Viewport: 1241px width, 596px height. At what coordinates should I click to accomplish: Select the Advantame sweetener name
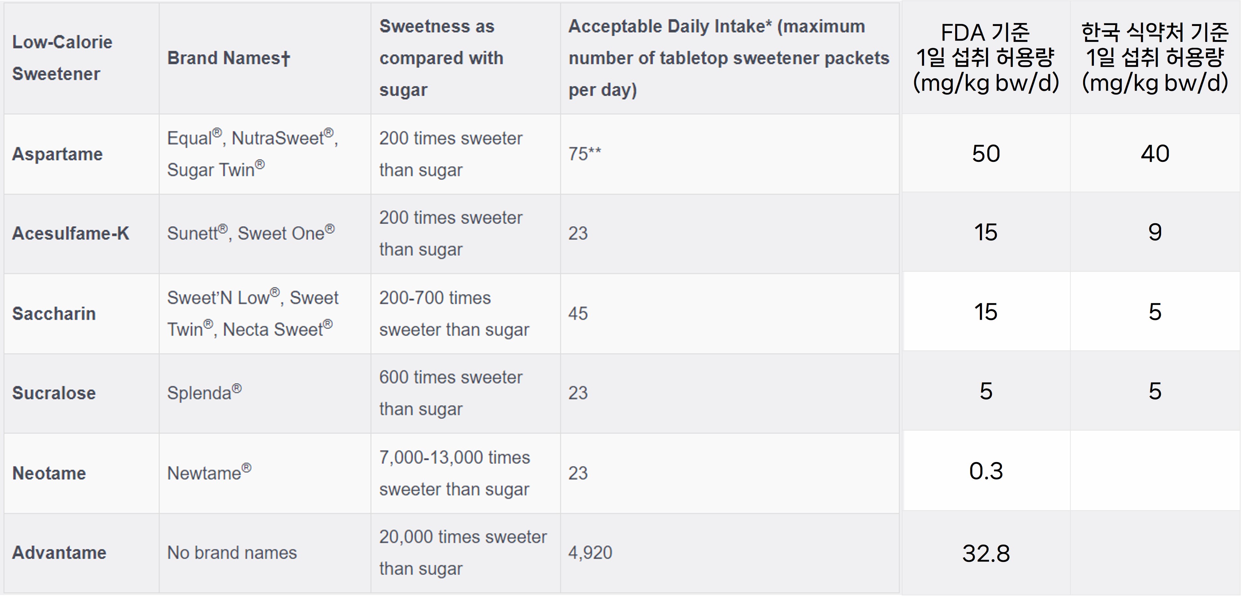pyautogui.click(x=59, y=552)
